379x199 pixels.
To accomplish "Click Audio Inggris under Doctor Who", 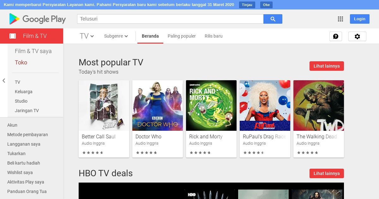I will 147,143.
